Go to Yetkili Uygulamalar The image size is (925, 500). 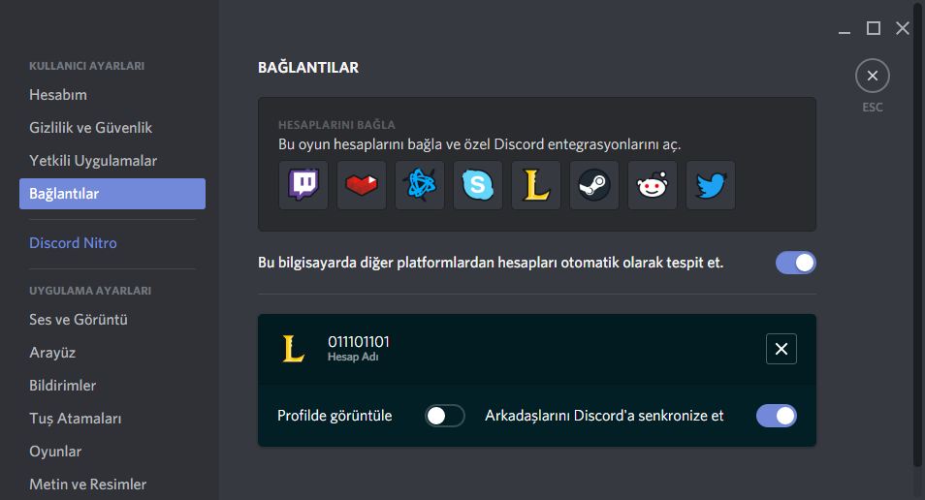pyautogui.click(x=112, y=161)
